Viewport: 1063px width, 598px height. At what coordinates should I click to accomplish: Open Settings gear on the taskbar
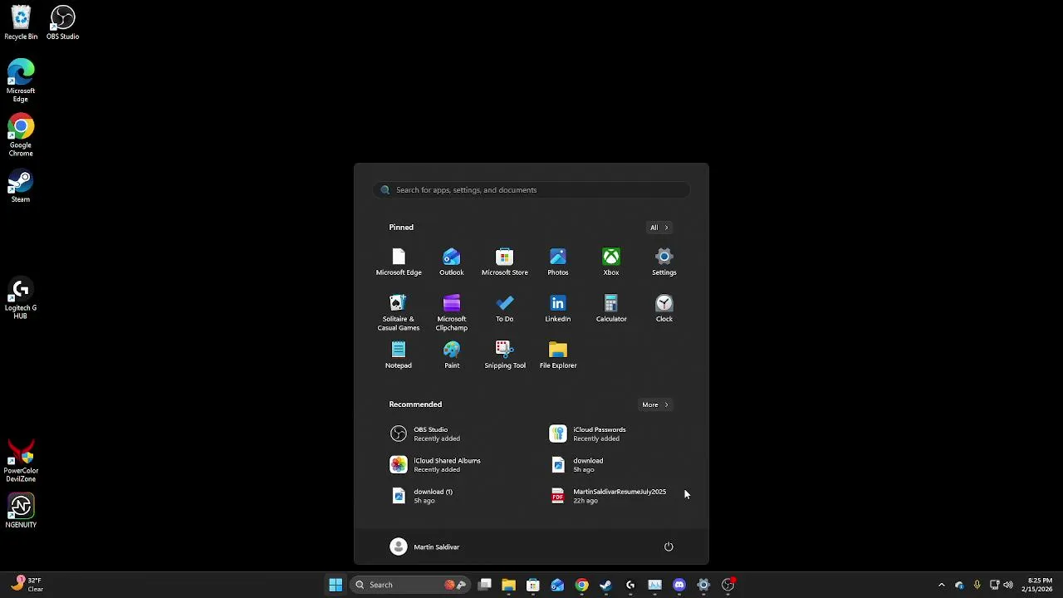pos(703,585)
